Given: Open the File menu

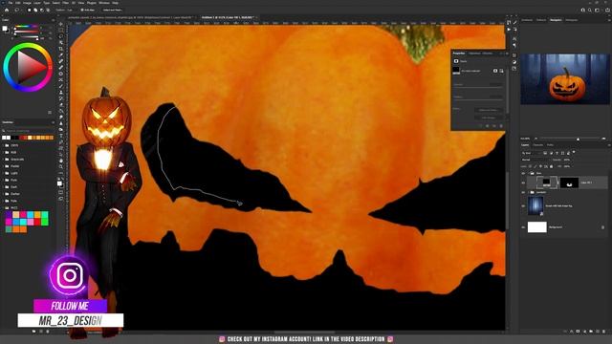Looking at the screenshot, I should [x=11, y=3].
